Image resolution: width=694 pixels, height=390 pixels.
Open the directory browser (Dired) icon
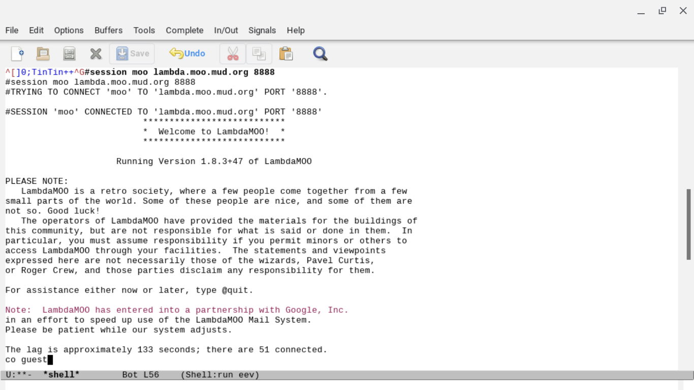pyautogui.click(x=69, y=53)
